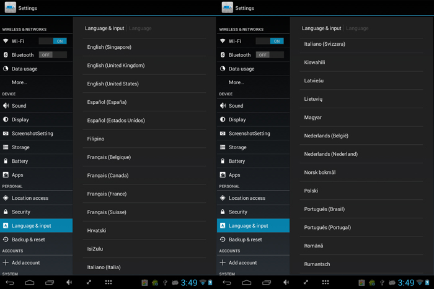434x289 pixels.
Task: Tap Home navigation button on right screen
Action: 247,282
